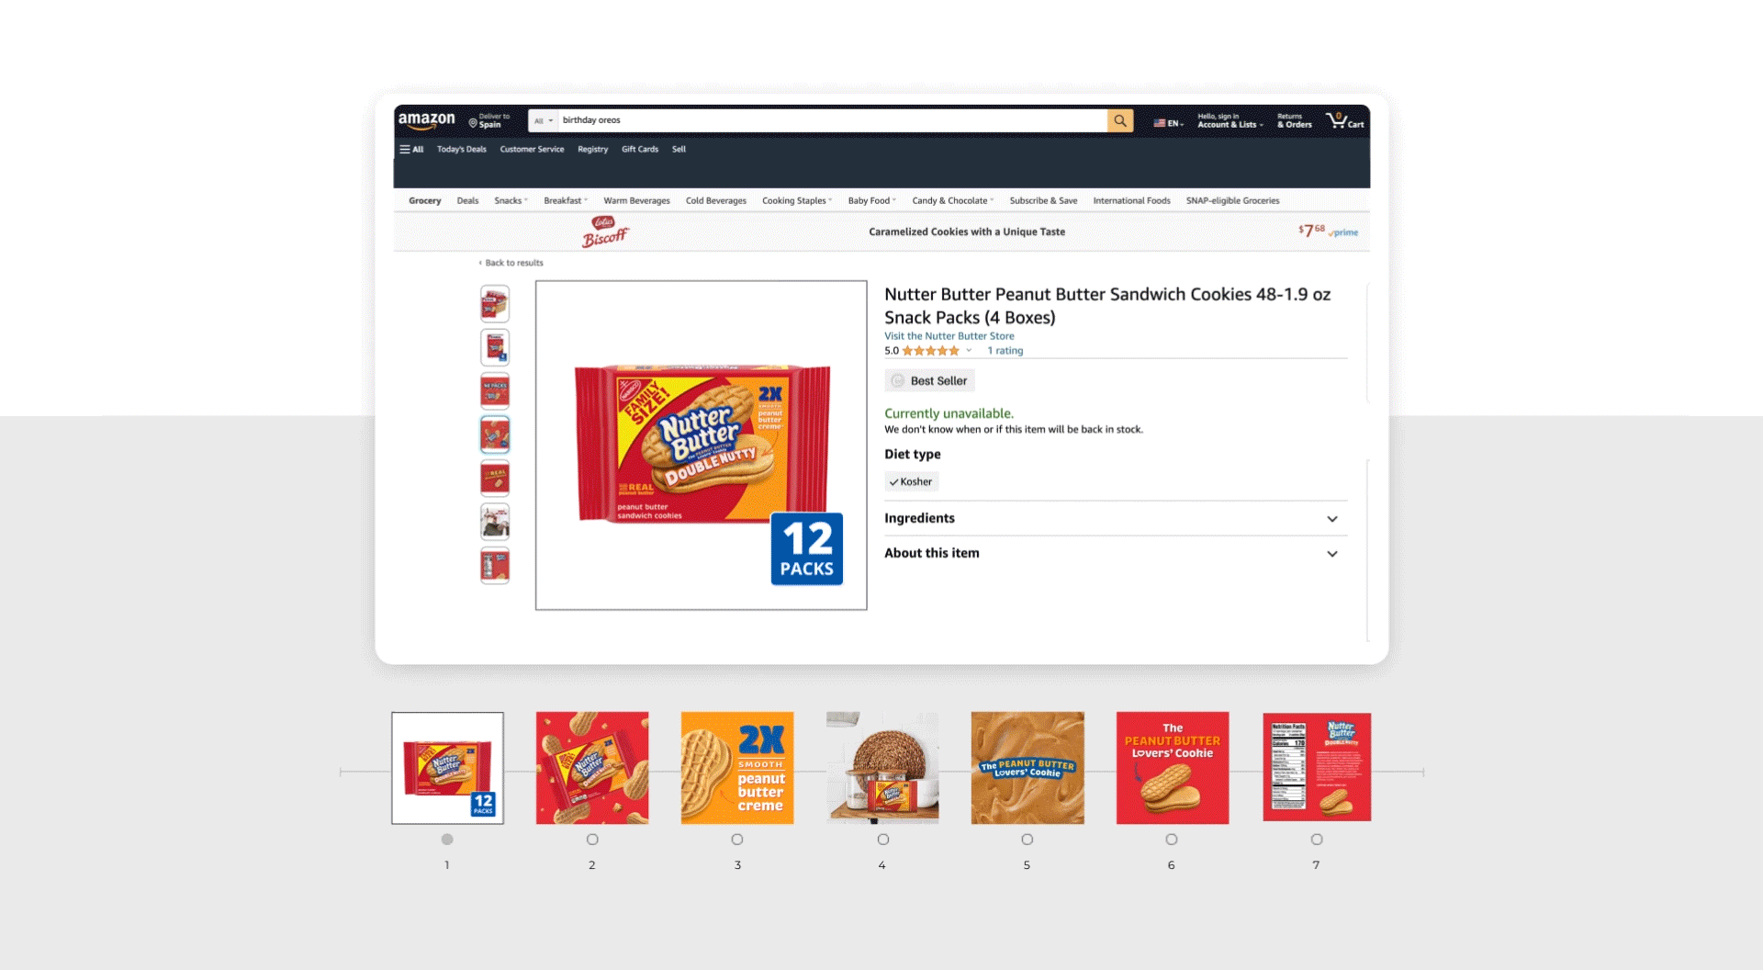This screenshot has height=970, width=1763.
Task: Select radio button under image 5
Action: [1027, 840]
